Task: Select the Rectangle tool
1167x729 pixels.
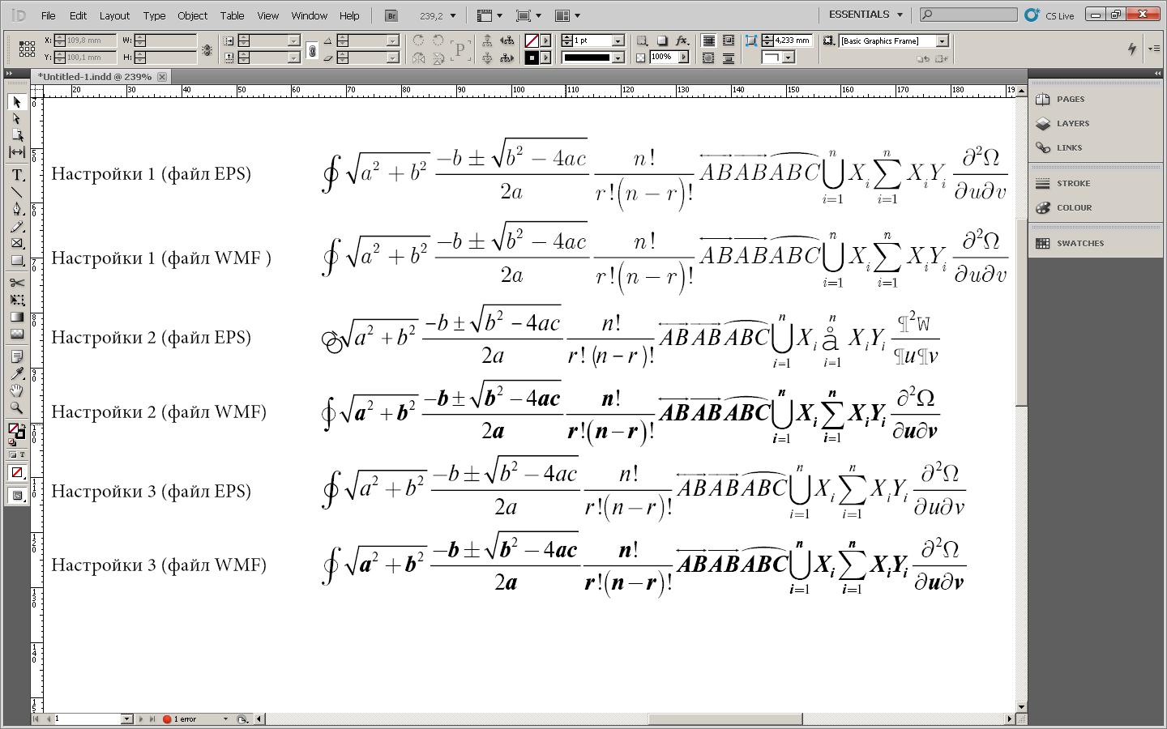Action: click(16, 260)
